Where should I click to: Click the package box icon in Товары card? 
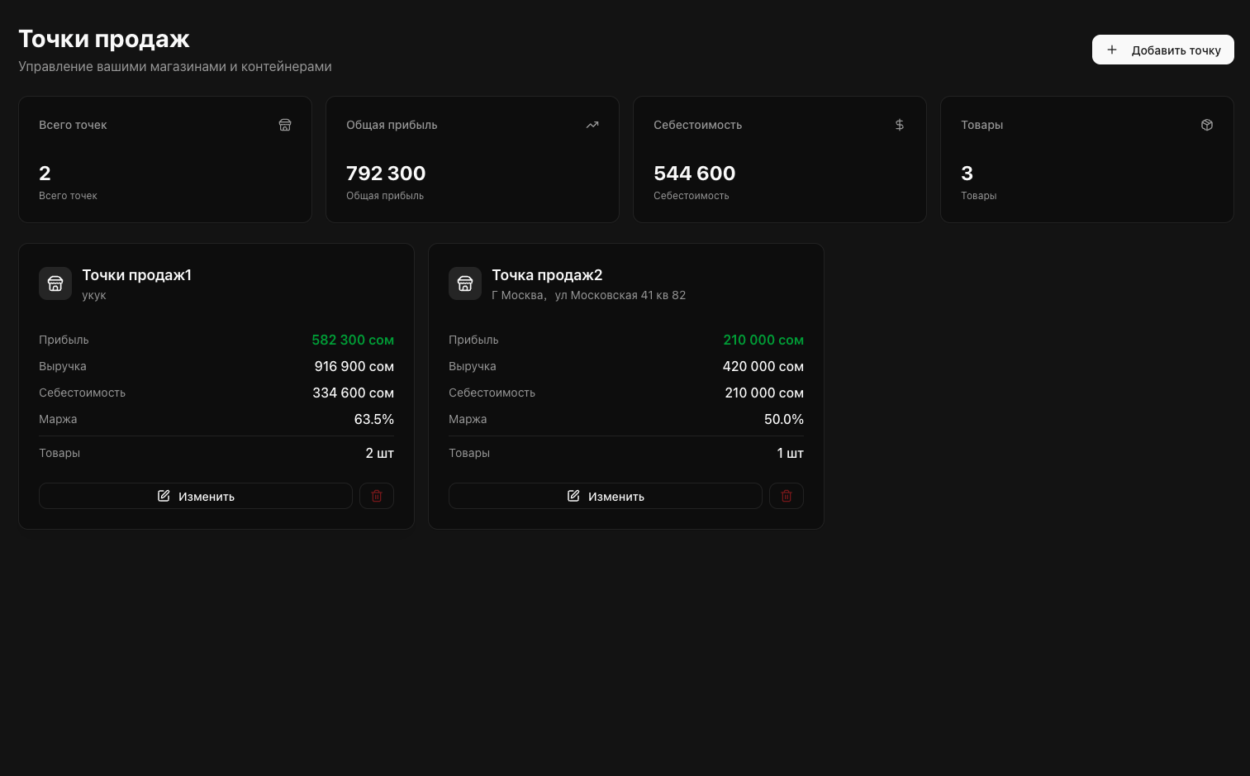pos(1207,125)
